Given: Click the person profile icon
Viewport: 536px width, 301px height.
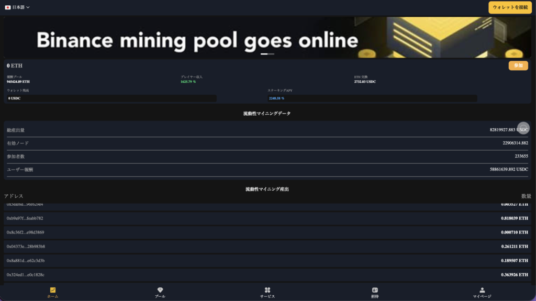Looking at the screenshot, I should pos(482,290).
